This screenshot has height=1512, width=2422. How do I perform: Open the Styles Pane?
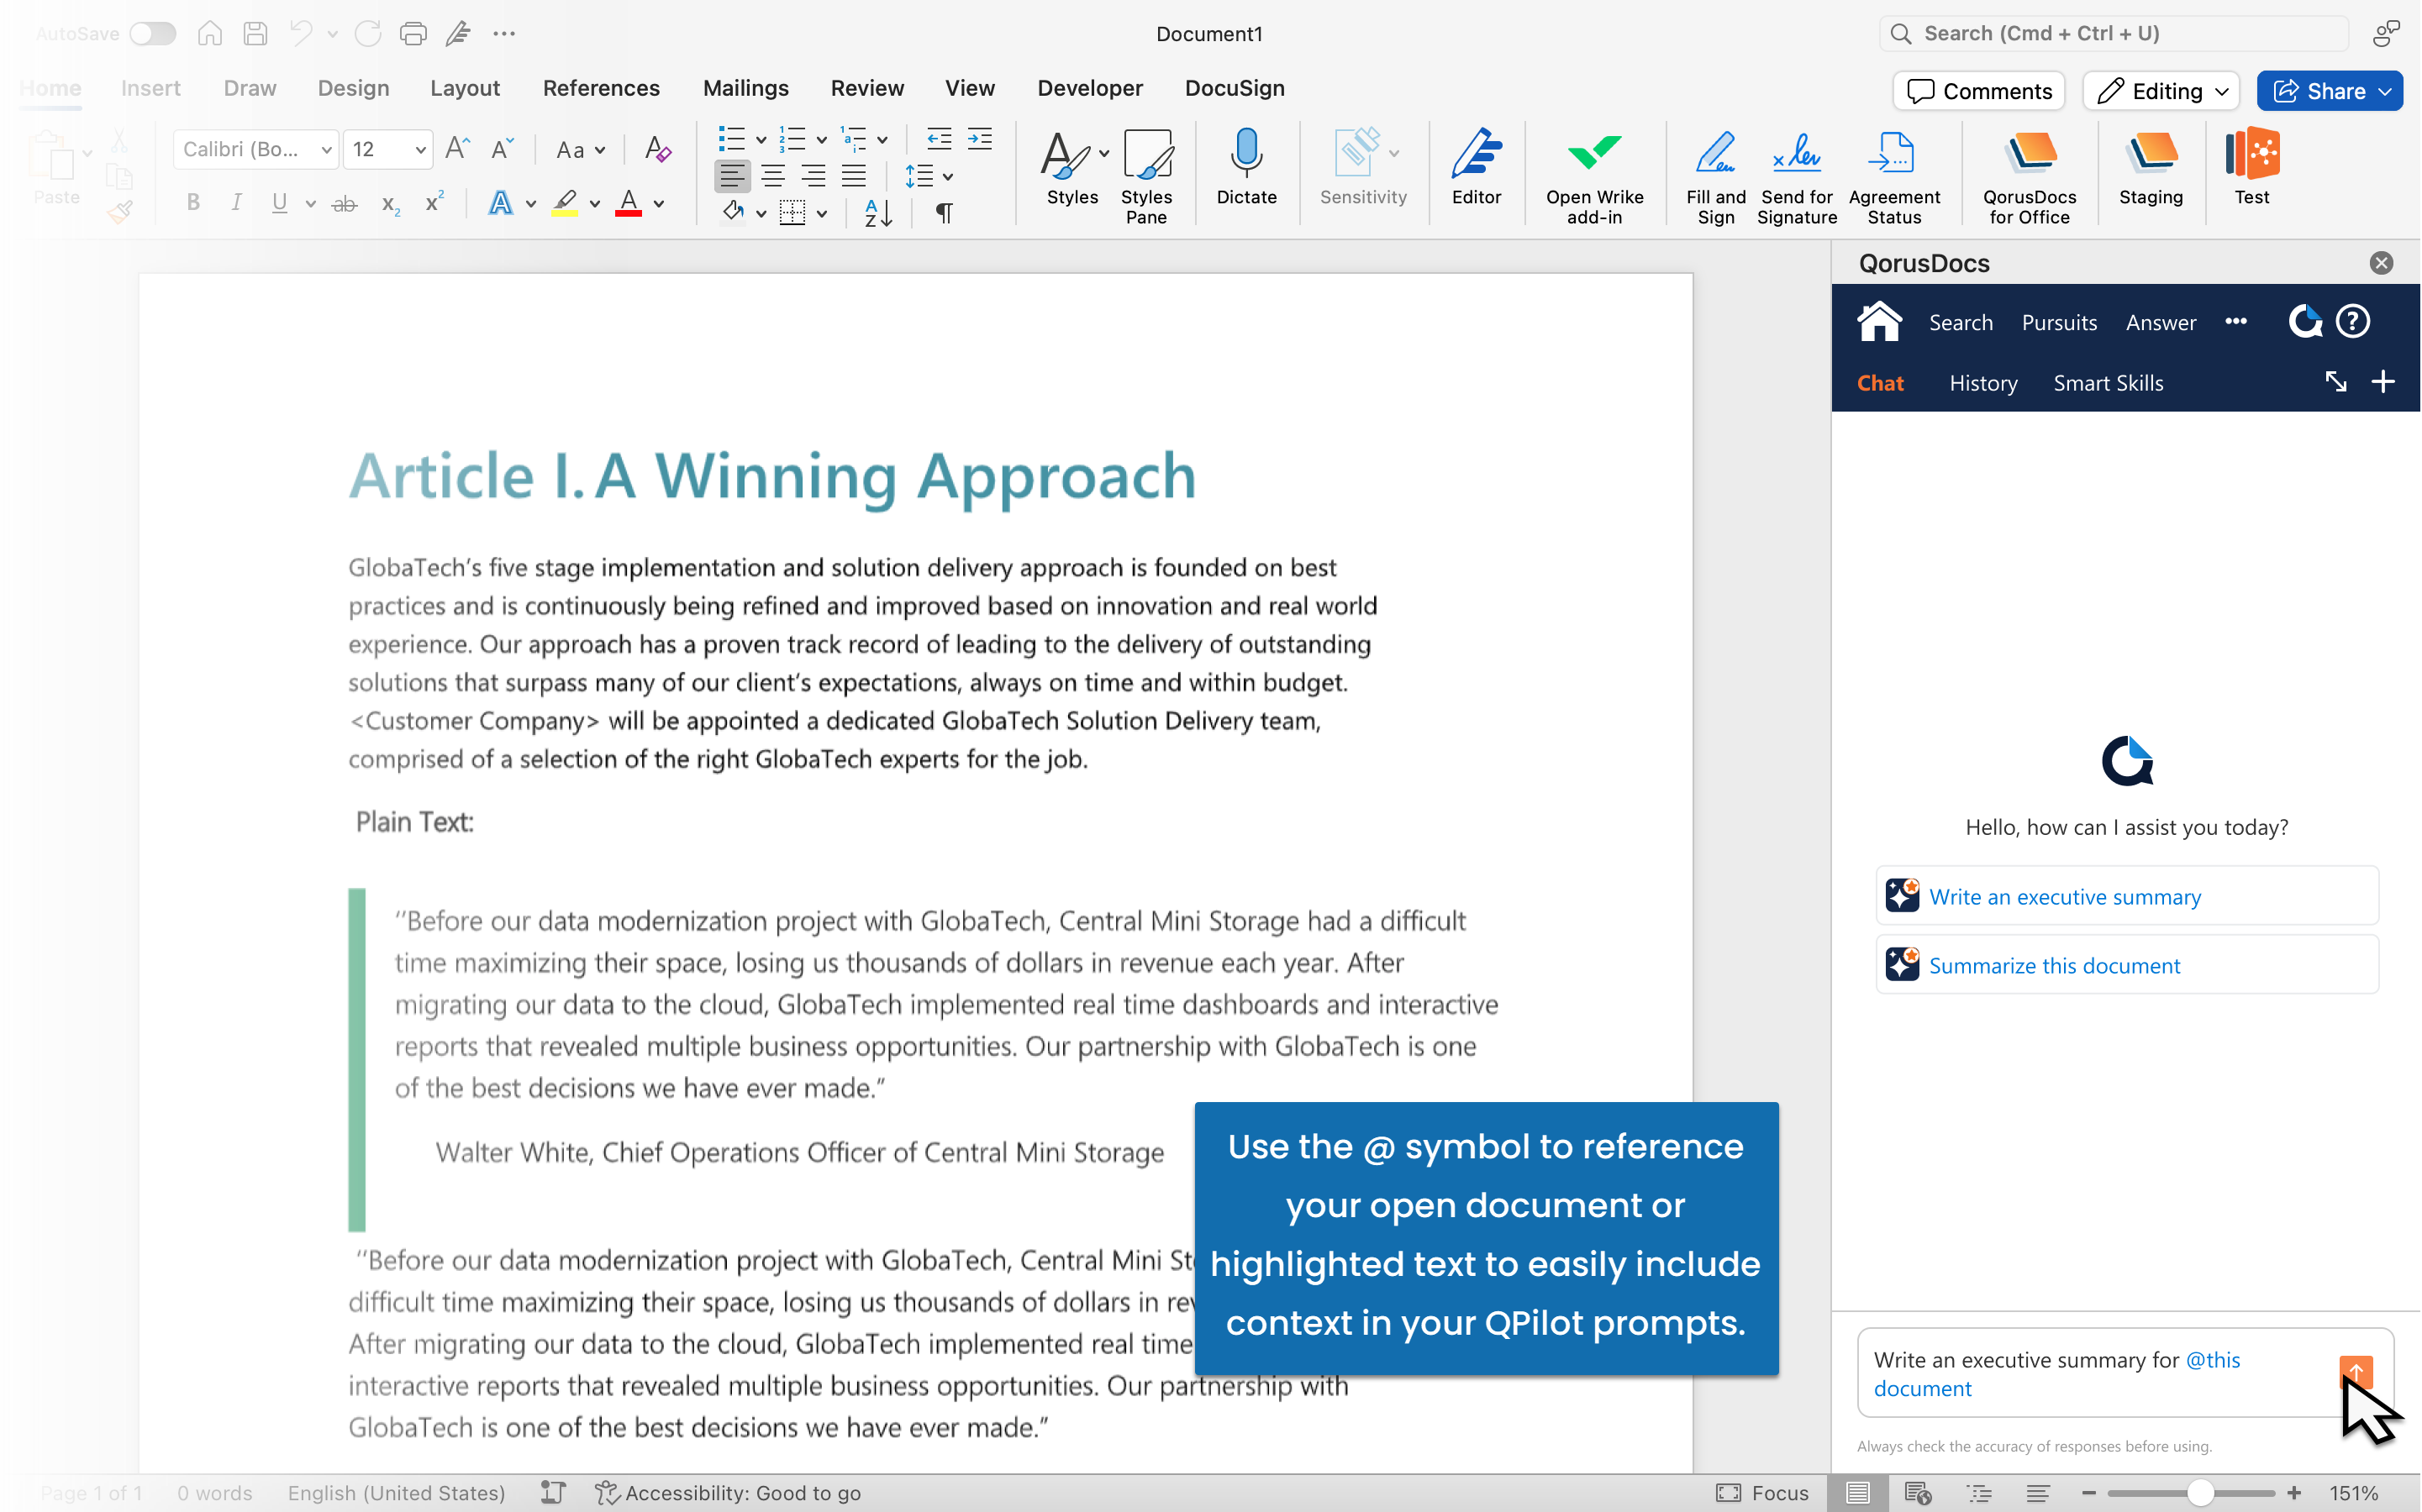pos(1146,177)
